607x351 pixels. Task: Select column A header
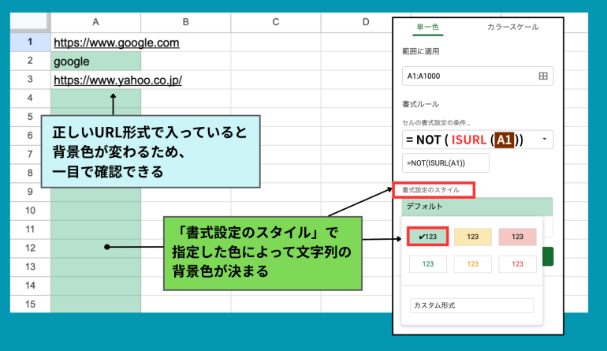pyautogui.click(x=95, y=22)
